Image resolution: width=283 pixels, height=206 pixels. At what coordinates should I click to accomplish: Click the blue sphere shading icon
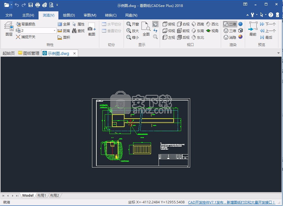point(240,24)
